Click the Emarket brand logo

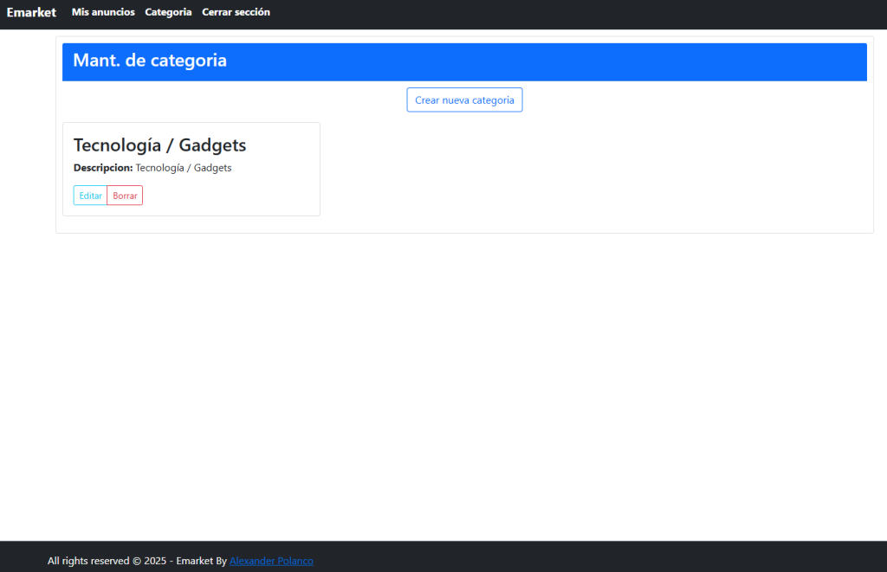coord(31,12)
